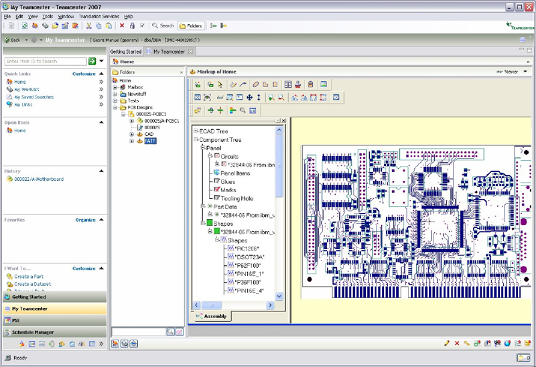536x367 pixels.
Task: Click the green arrow go button beside search field
Action: coord(92,61)
